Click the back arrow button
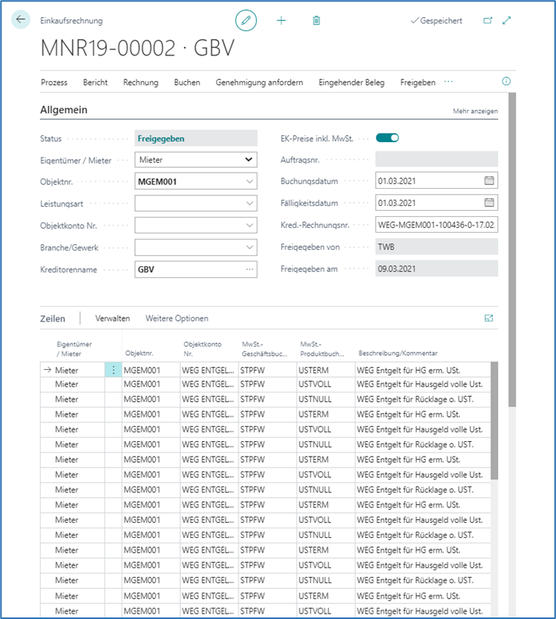 click(21, 20)
